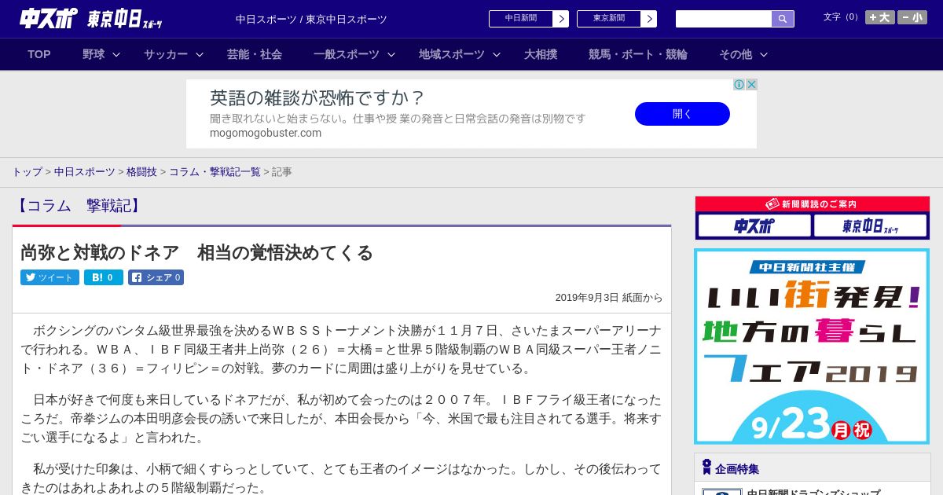Go to コラム・撃戦記一覧 breadcrumb link
This screenshot has height=495, width=943.
[x=215, y=171]
